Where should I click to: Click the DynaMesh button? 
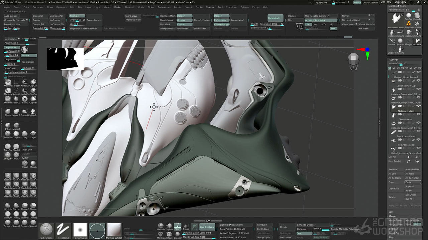pos(276,18)
